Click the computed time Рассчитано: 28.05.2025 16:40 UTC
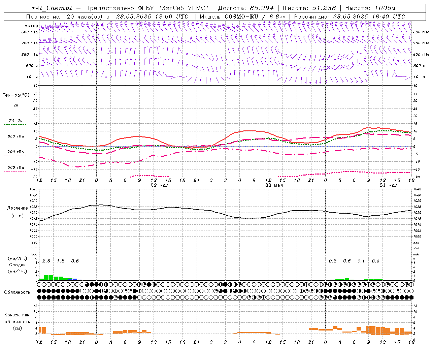 click(x=350, y=17)
